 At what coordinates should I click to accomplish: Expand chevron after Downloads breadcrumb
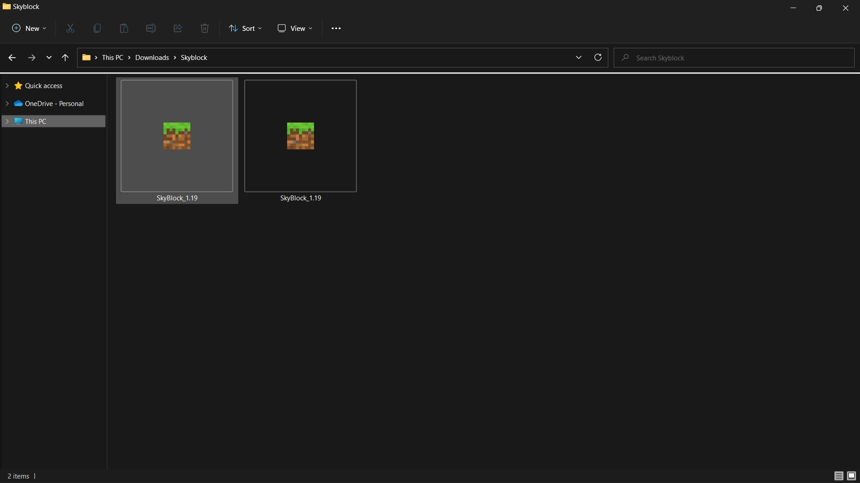coord(175,58)
